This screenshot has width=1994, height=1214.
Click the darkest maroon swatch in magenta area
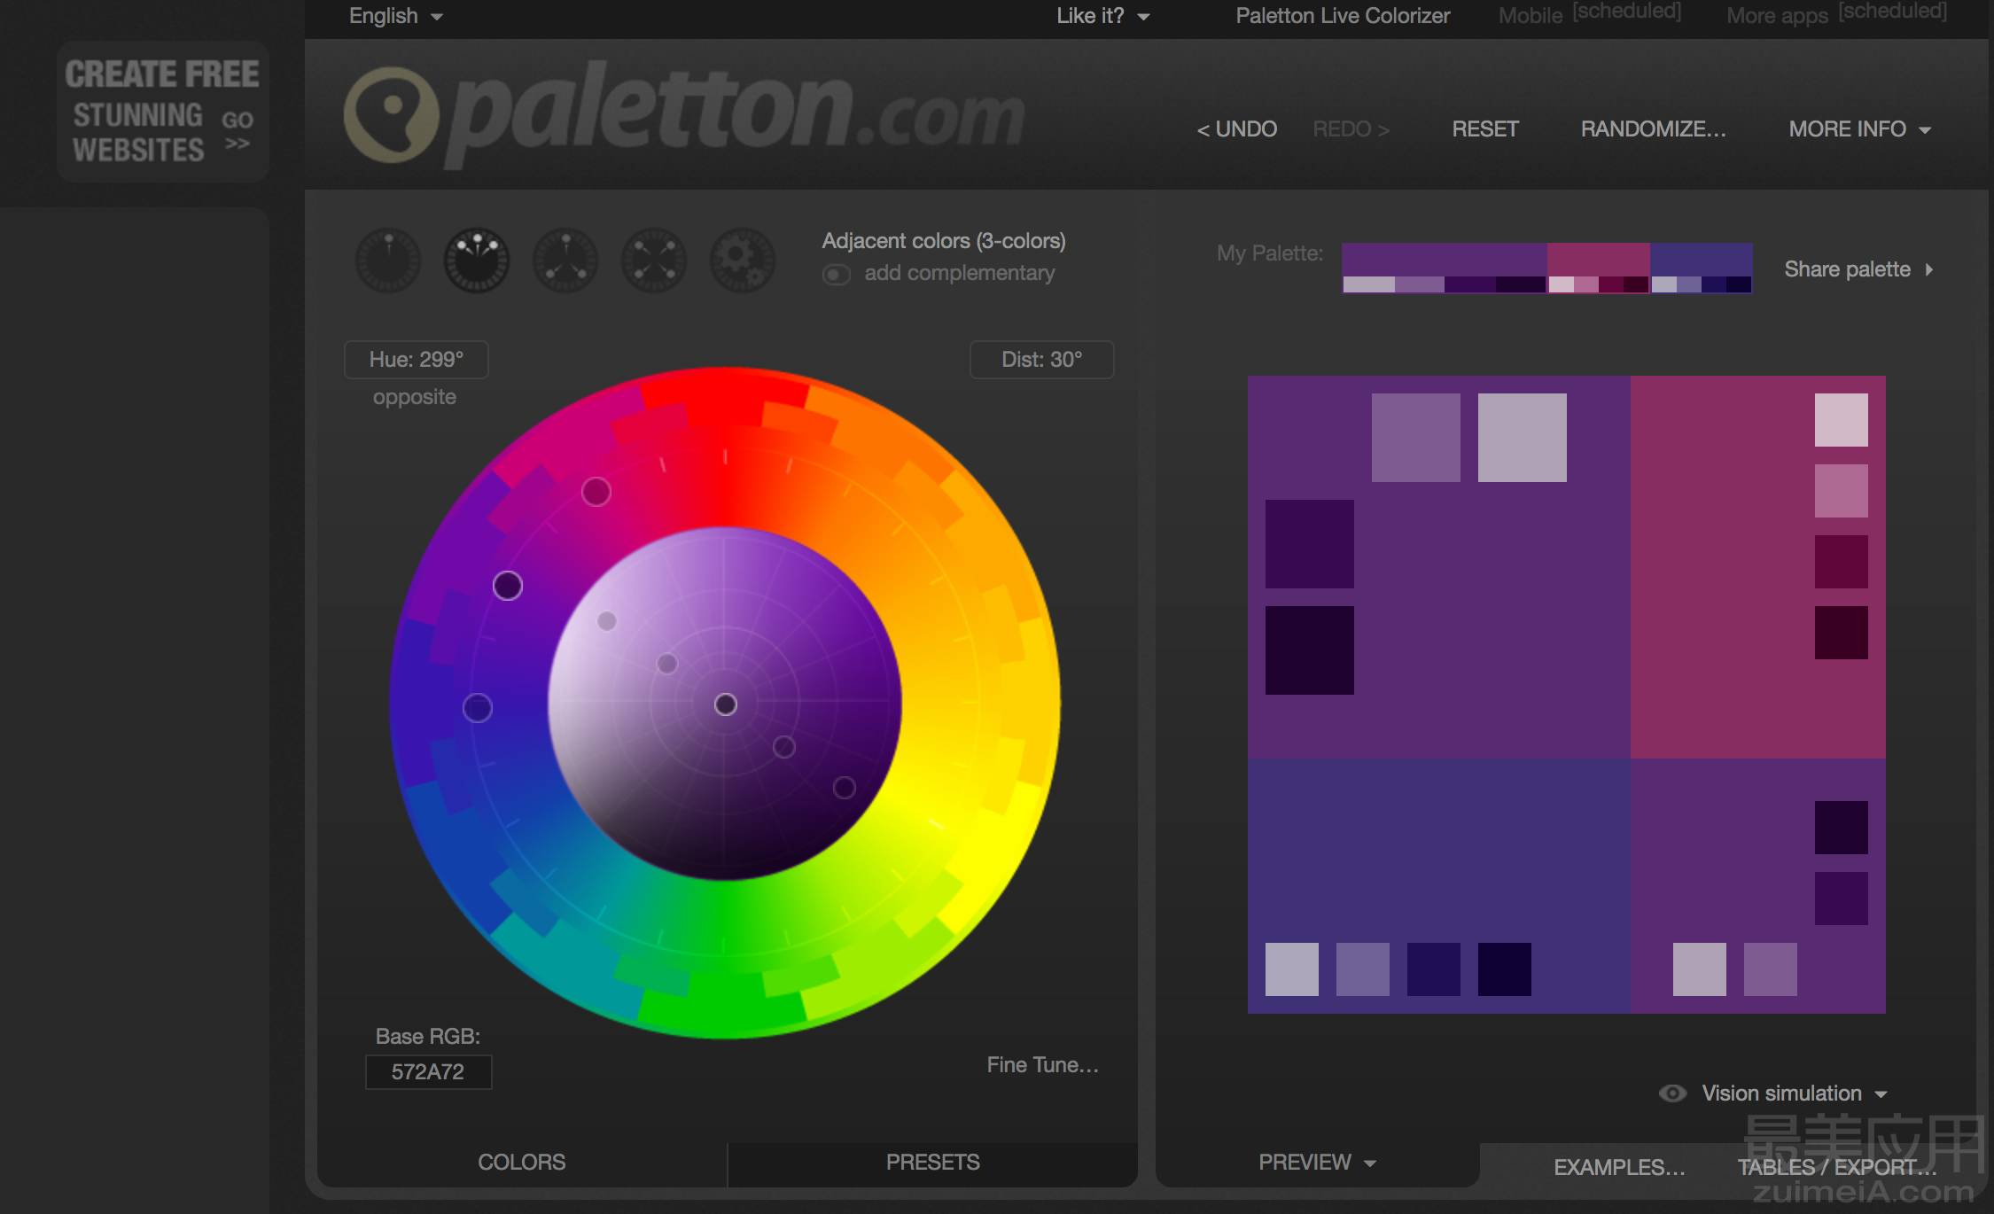(x=1842, y=633)
